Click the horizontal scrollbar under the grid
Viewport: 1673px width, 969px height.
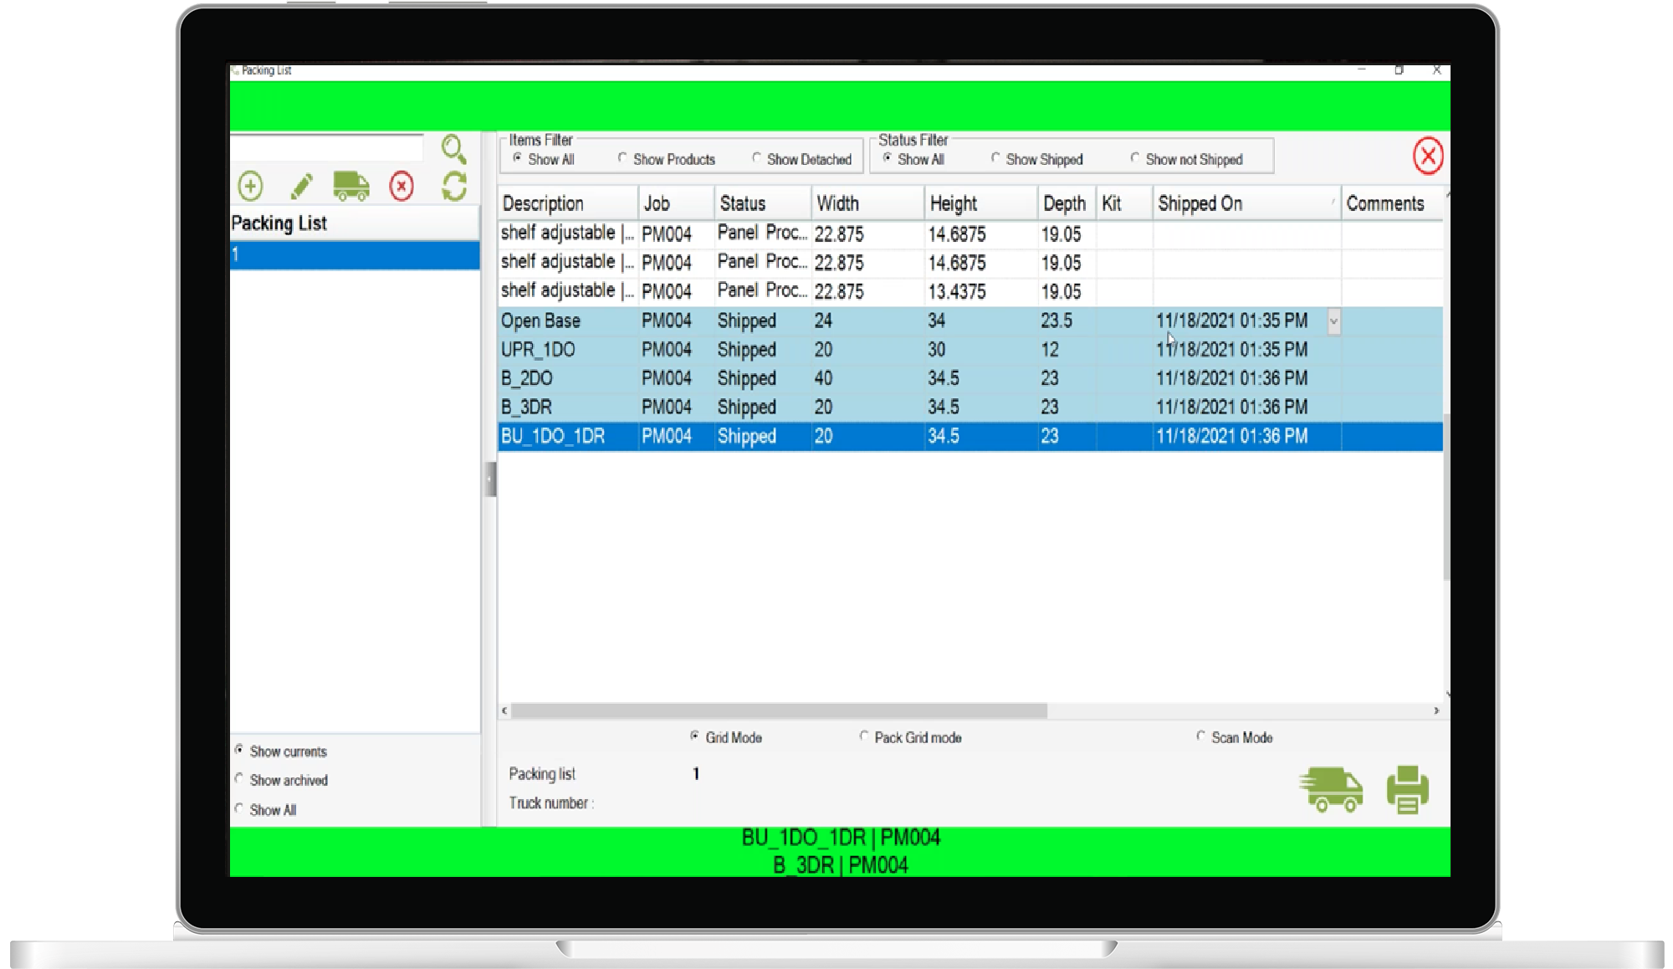click(778, 710)
